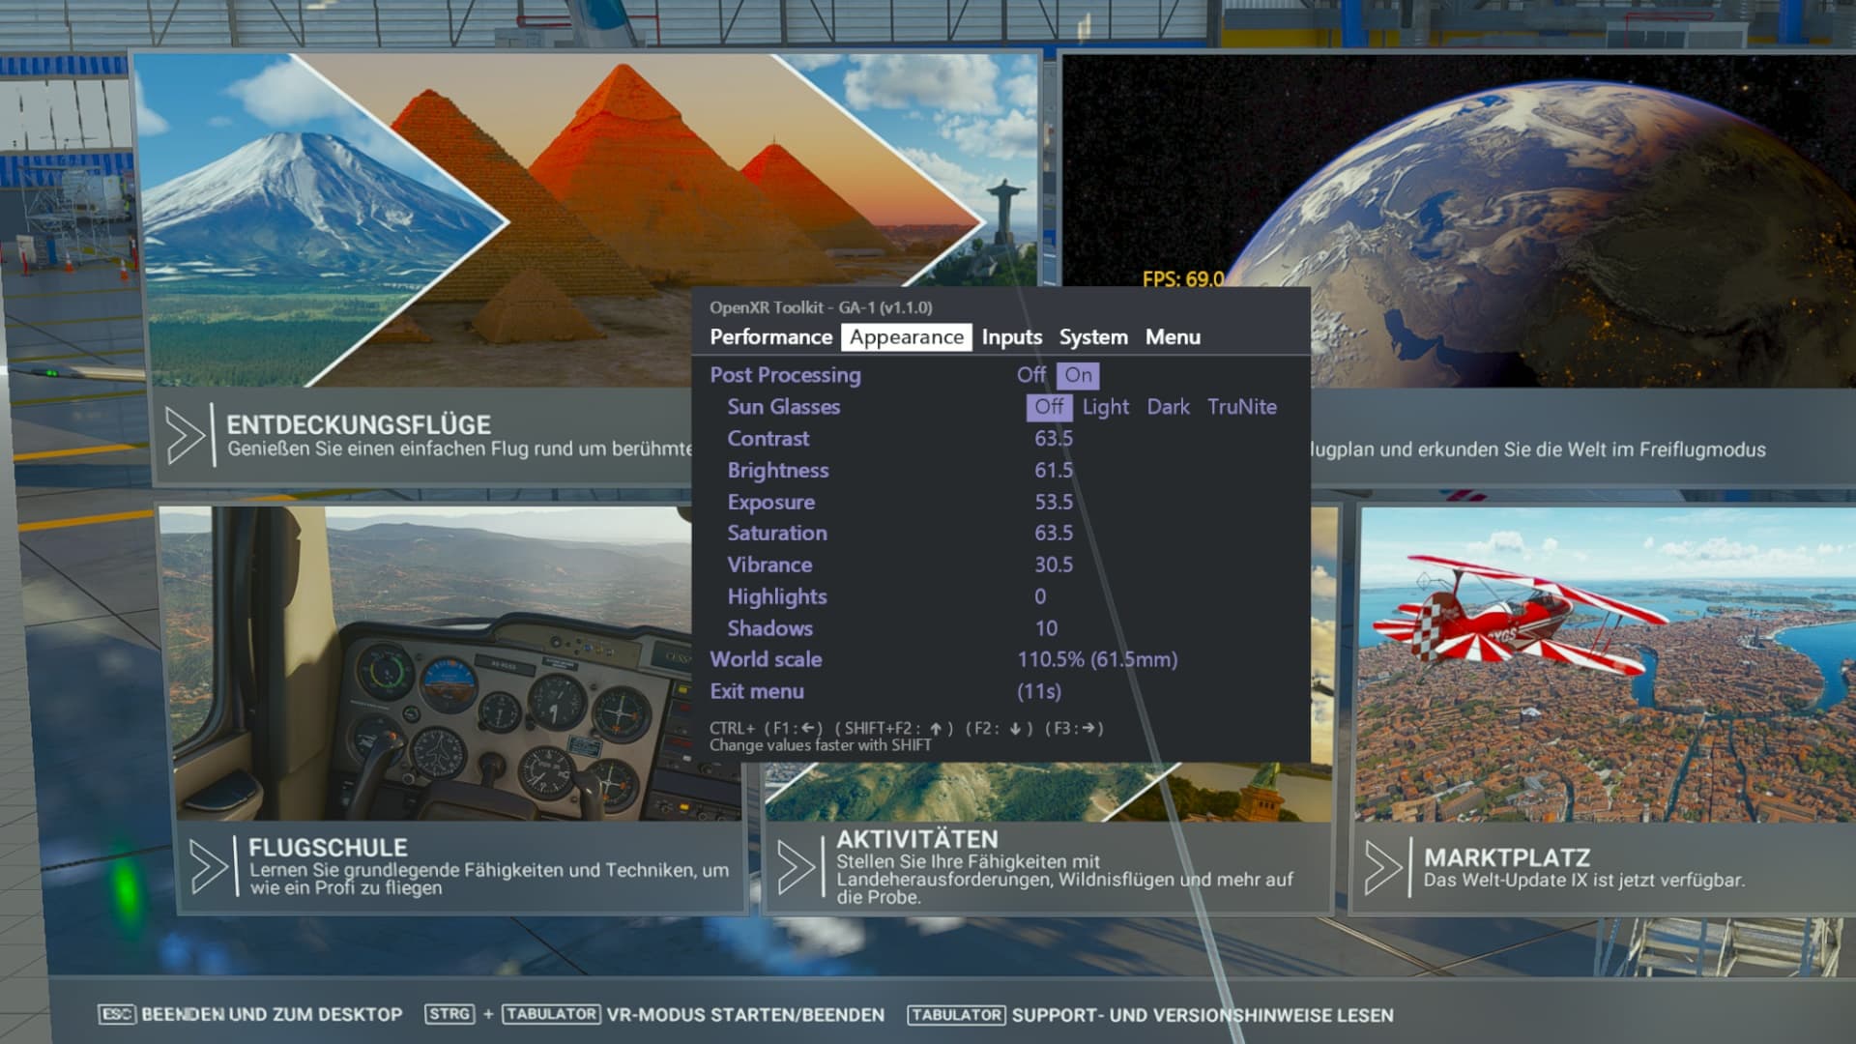Click the TABULATOR key icon beside Support

click(x=956, y=1014)
